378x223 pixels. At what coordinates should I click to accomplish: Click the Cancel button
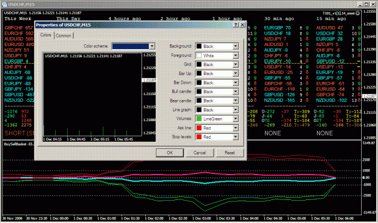[x=200, y=153]
